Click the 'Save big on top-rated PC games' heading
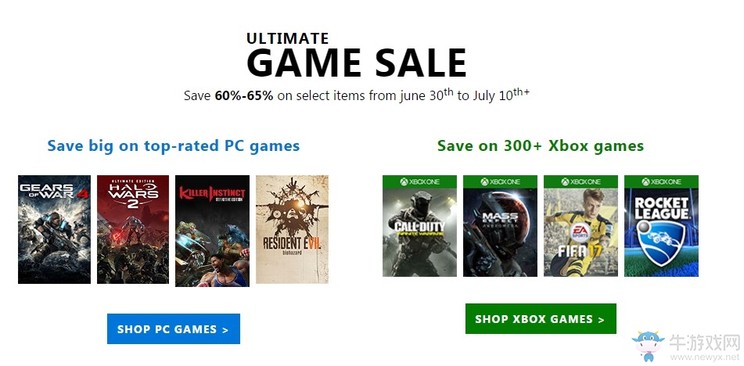 pos(174,145)
